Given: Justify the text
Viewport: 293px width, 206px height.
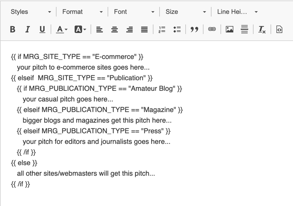Looking at the screenshot, I should [144, 29].
